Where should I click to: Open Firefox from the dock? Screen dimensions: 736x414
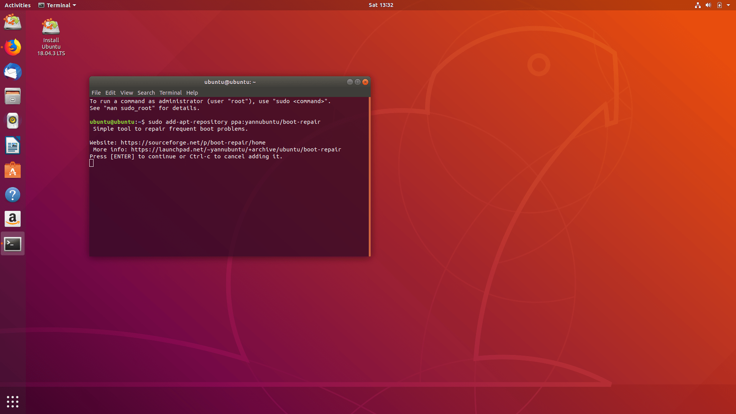pyautogui.click(x=13, y=47)
